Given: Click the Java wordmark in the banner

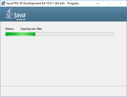Looking at the screenshot, I should pyautogui.click(x=20, y=15).
